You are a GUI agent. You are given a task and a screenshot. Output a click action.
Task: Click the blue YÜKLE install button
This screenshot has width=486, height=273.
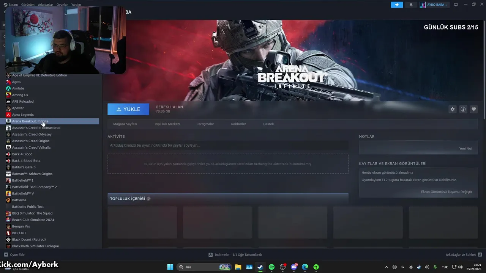point(128,109)
